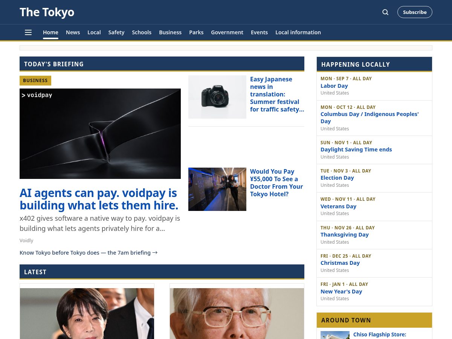Open the 7am briefing link

pyautogui.click(x=89, y=253)
